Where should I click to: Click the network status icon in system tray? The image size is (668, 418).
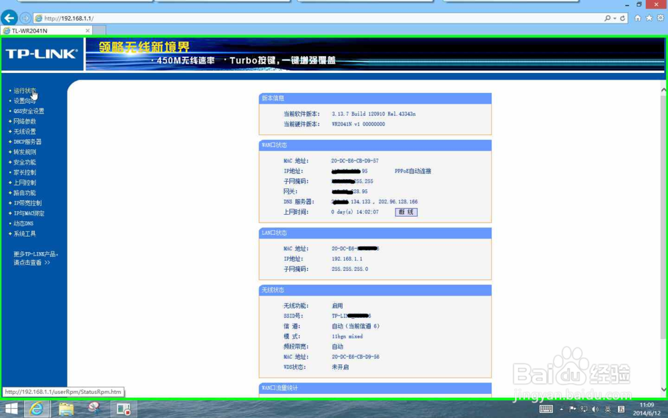pos(584,409)
